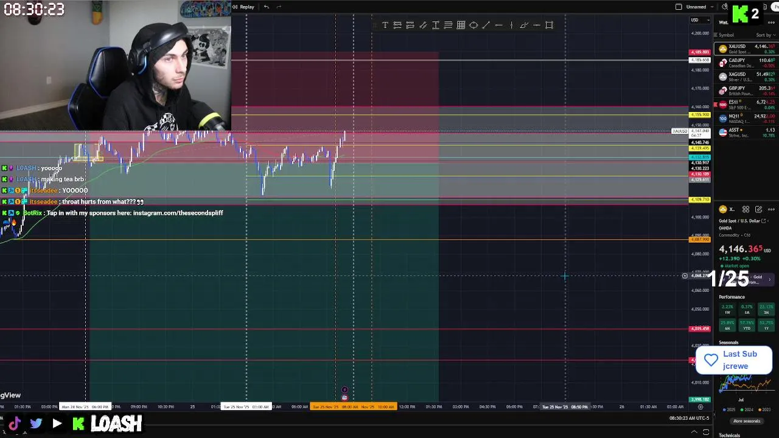Viewport: 779px width, 438px height.
Task: Open the Sort by dropdown
Action: pos(766,35)
